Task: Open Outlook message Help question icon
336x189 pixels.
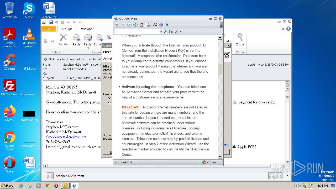Action: [x=288, y=29]
